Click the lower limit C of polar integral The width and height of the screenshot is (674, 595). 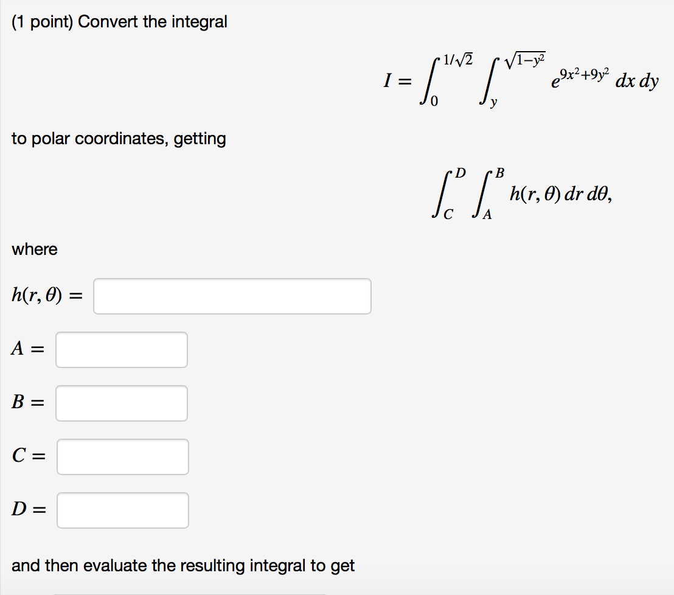point(448,214)
